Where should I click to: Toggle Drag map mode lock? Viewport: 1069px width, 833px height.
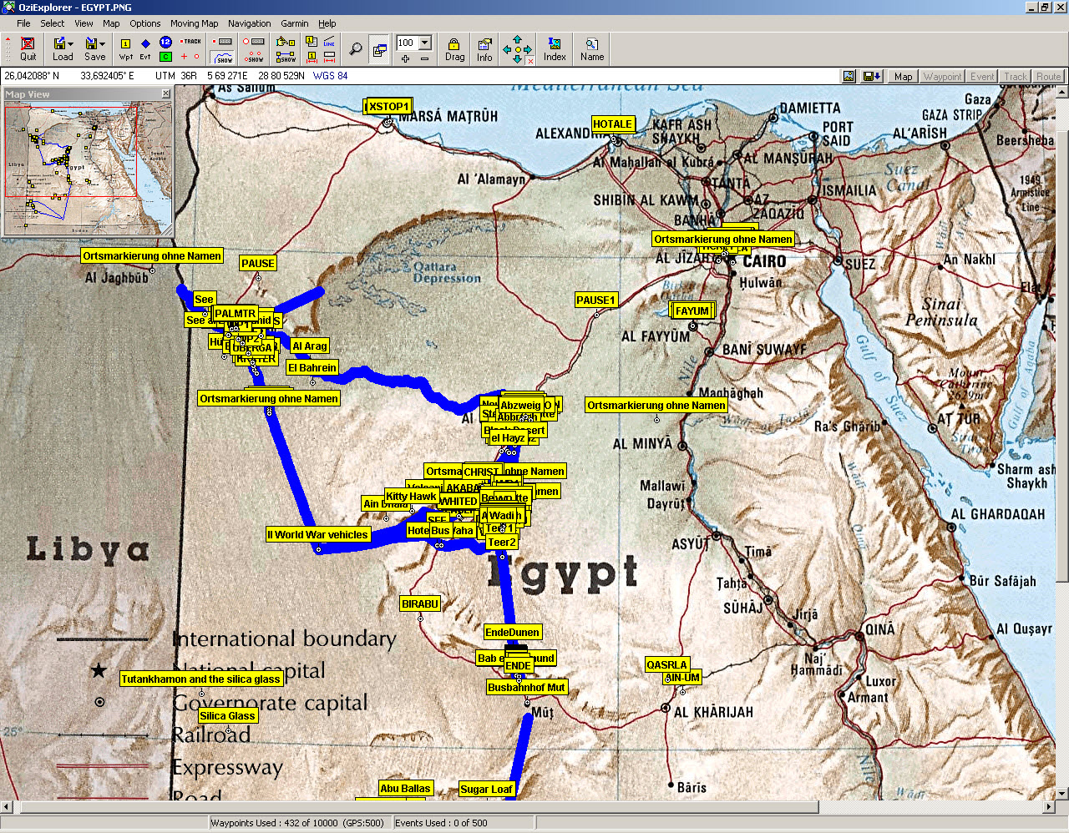coord(454,49)
